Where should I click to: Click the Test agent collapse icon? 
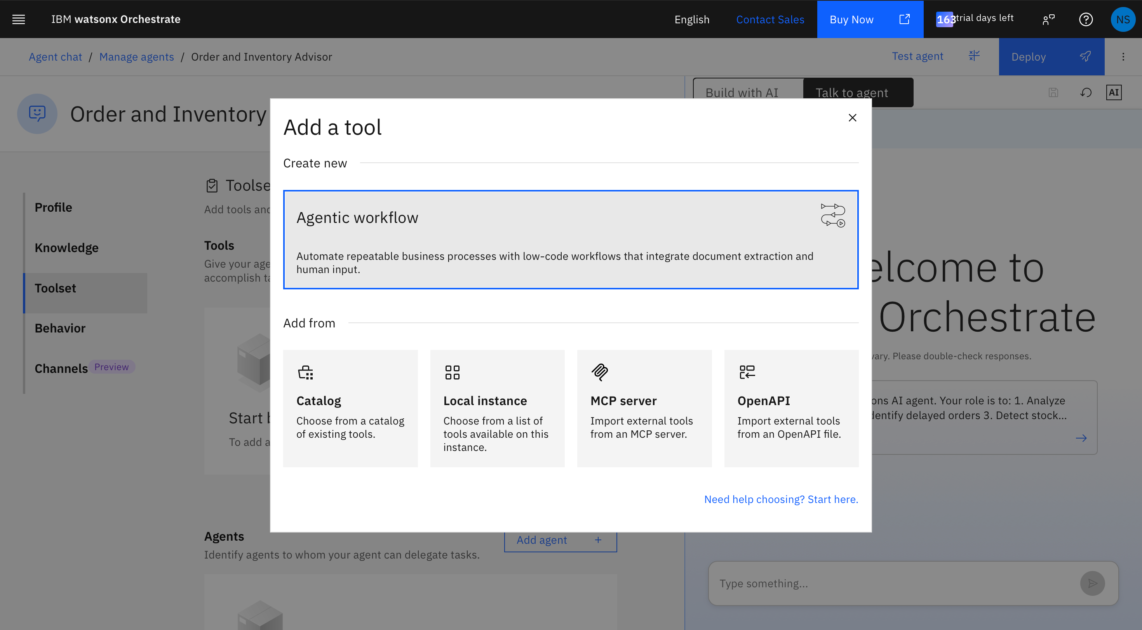(x=974, y=56)
